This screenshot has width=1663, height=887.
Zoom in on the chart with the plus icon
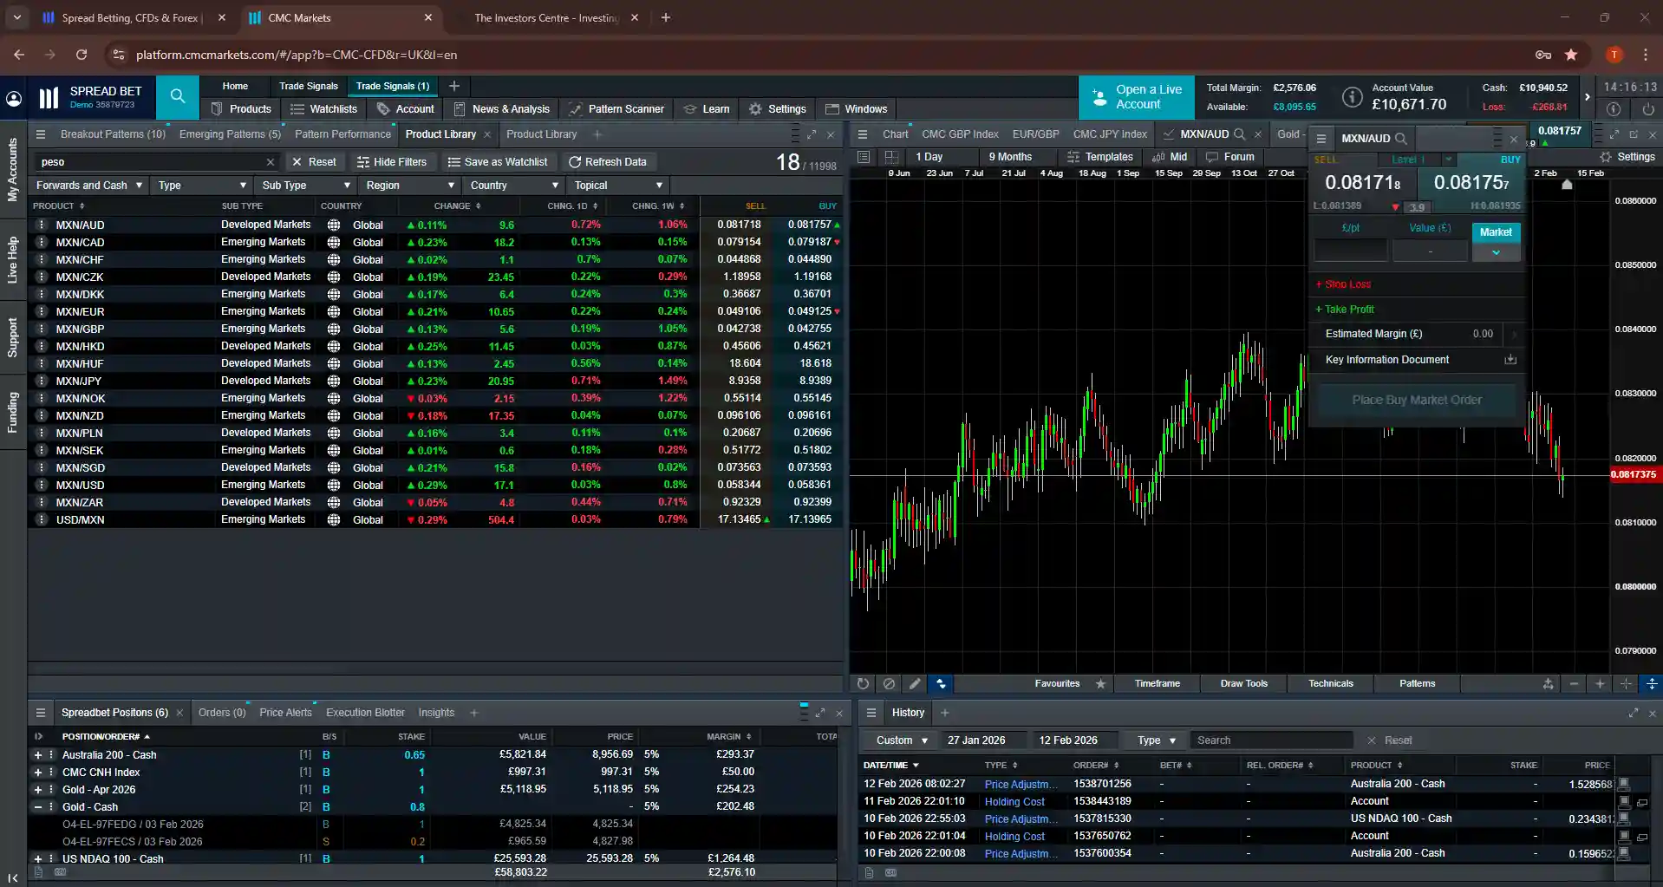[x=1598, y=684]
